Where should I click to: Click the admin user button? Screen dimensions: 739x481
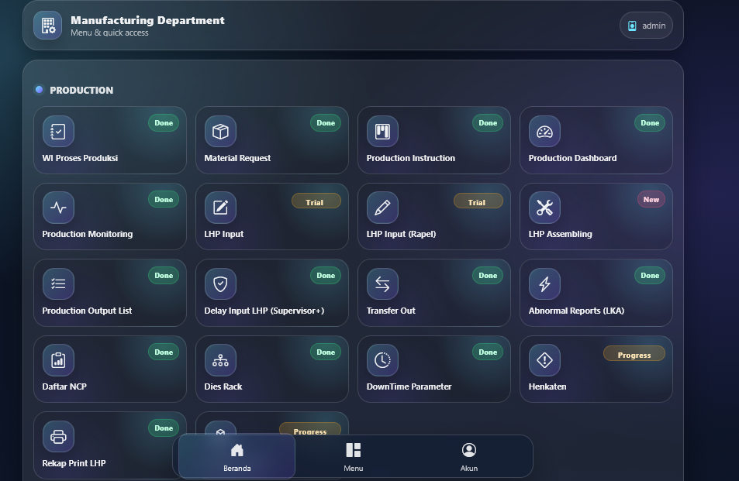coord(646,26)
